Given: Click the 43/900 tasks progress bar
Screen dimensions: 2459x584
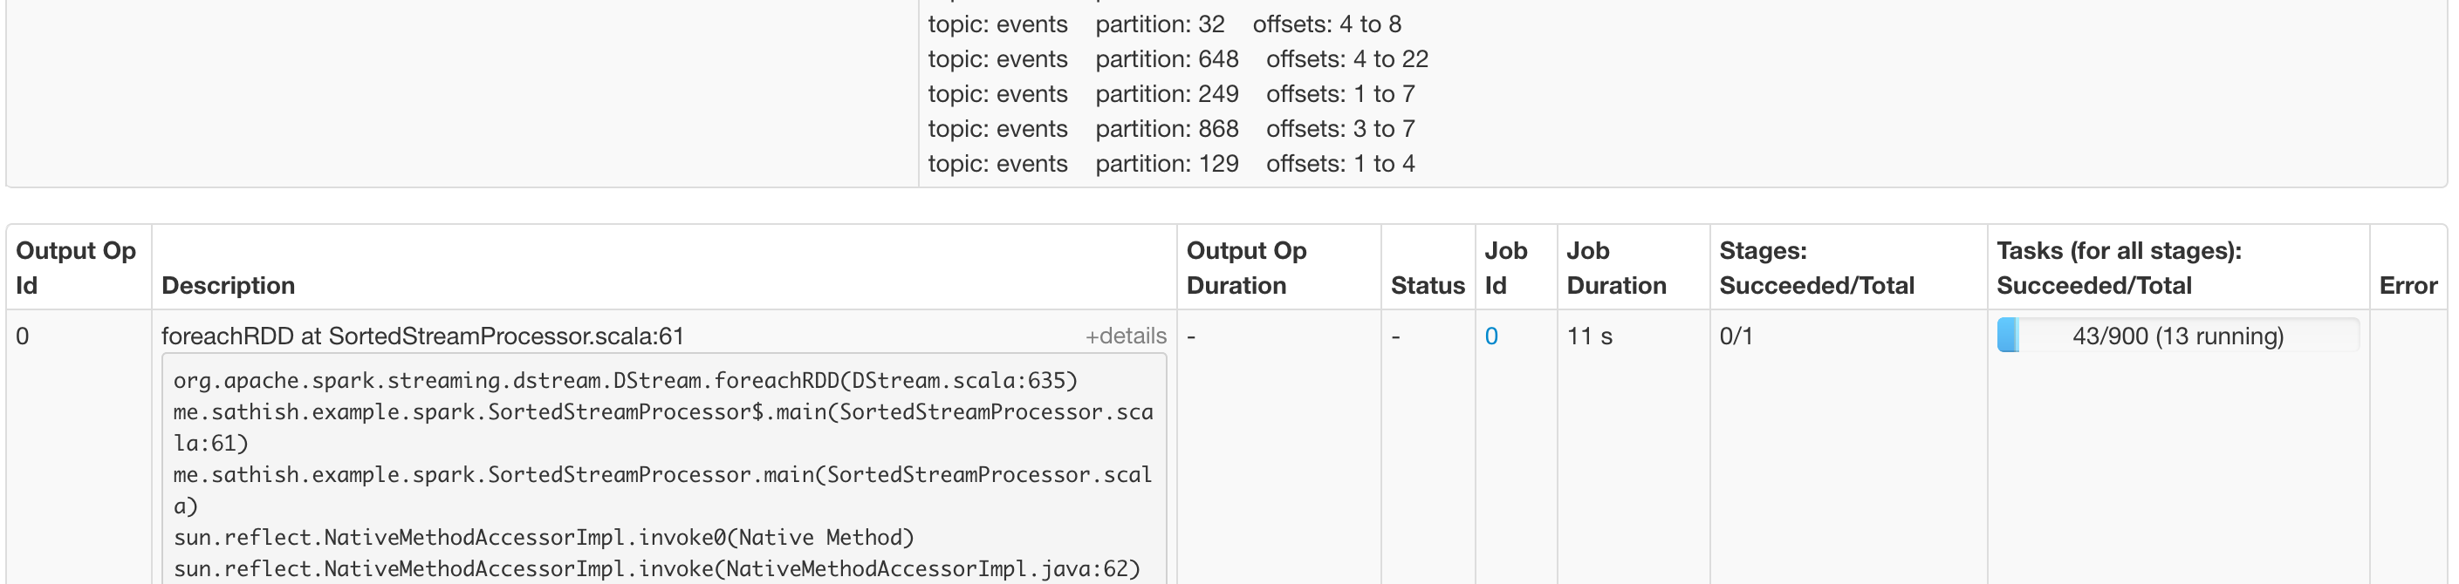Looking at the screenshot, I should pyautogui.click(x=2177, y=335).
